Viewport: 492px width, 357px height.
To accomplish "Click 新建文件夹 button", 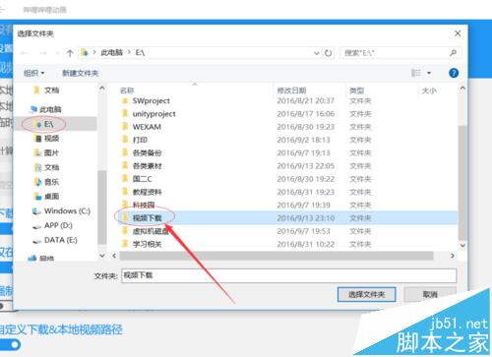I will pyautogui.click(x=81, y=73).
